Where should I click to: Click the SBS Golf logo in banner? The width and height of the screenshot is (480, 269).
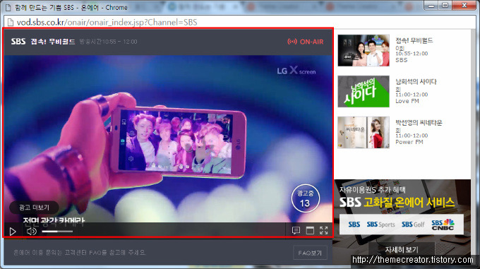coord(413,225)
